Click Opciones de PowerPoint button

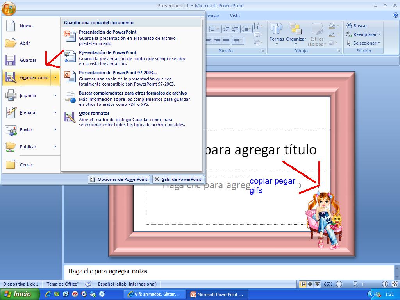tap(119, 179)
